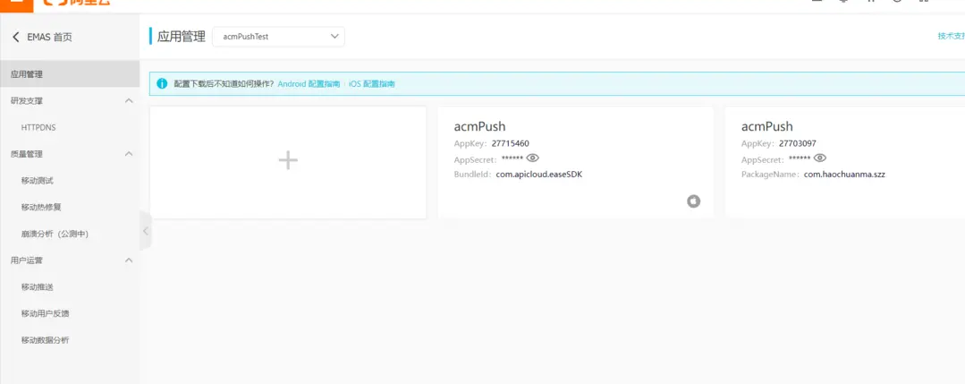
Task: Click the Apple icon on iOS card
Action: (x=694, y=201)
